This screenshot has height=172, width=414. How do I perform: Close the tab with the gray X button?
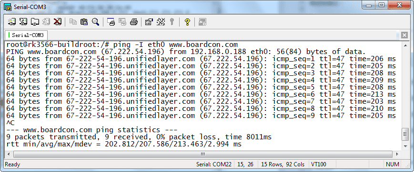pyautogui.click(x=404, y=35)
